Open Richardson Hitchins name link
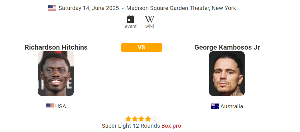Image resolution: width=300 pixels, height=132 pixels. [56, 47]
